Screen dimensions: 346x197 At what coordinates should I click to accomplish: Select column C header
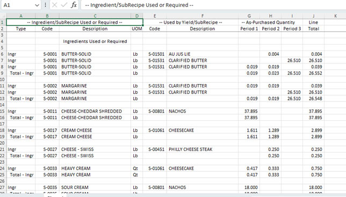point(95,16)
